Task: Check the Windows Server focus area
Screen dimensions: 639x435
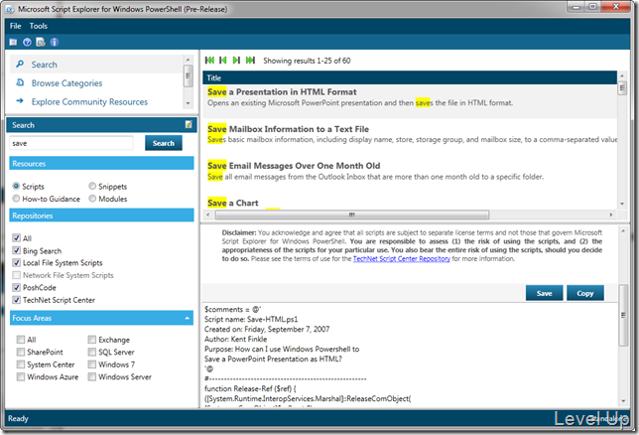Action: (92, 376)
